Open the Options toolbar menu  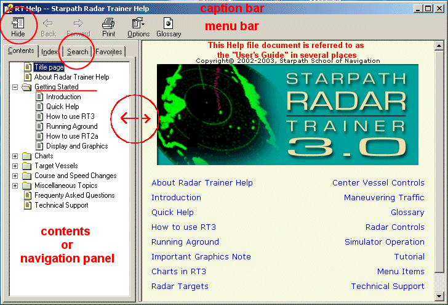[x=138, y=28]
